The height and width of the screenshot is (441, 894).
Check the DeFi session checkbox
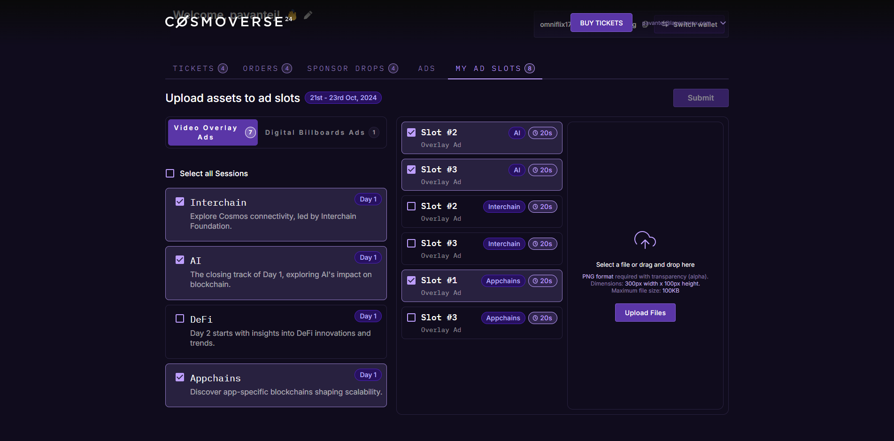click(x=180, y=318)
